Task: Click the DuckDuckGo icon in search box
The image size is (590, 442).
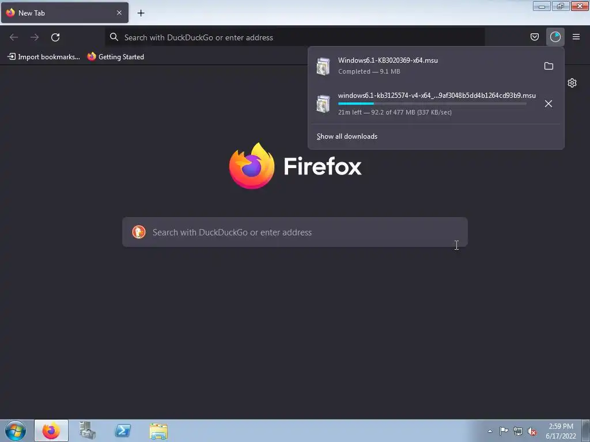Action: (x=139, y=232)
